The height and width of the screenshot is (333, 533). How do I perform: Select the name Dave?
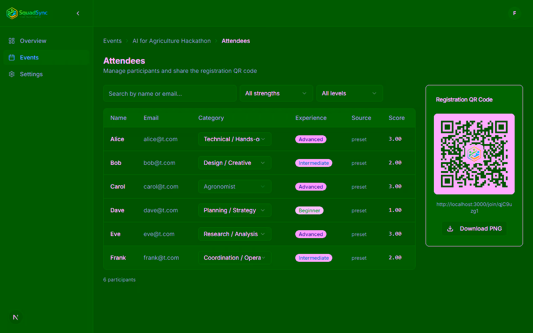[117, 210]
